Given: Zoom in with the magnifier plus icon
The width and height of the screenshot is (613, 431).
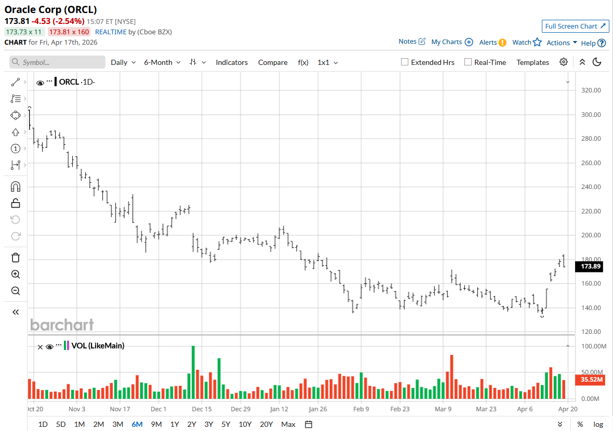Looking at the screenshot, I should click(15, 274).
